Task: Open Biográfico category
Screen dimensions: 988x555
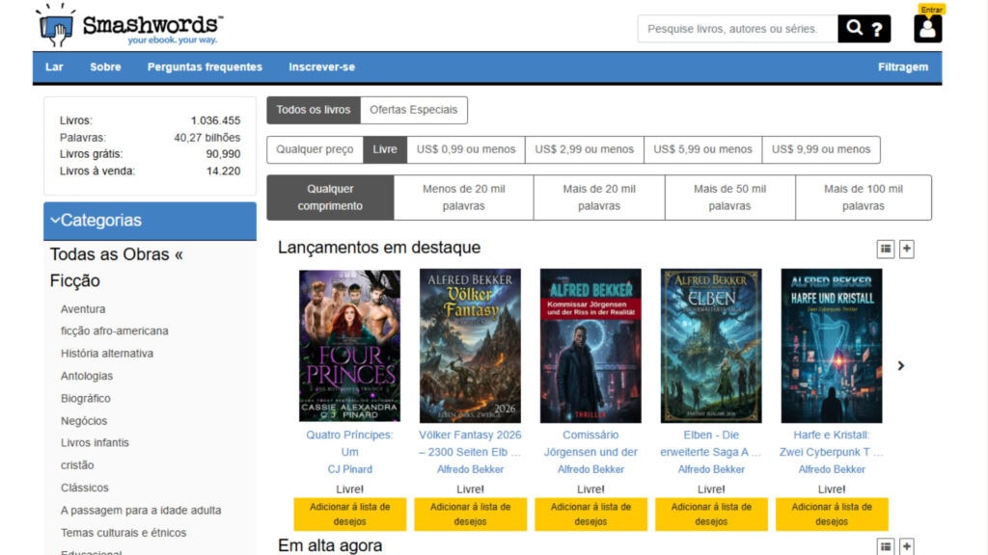Action: (x=85, y=398)
